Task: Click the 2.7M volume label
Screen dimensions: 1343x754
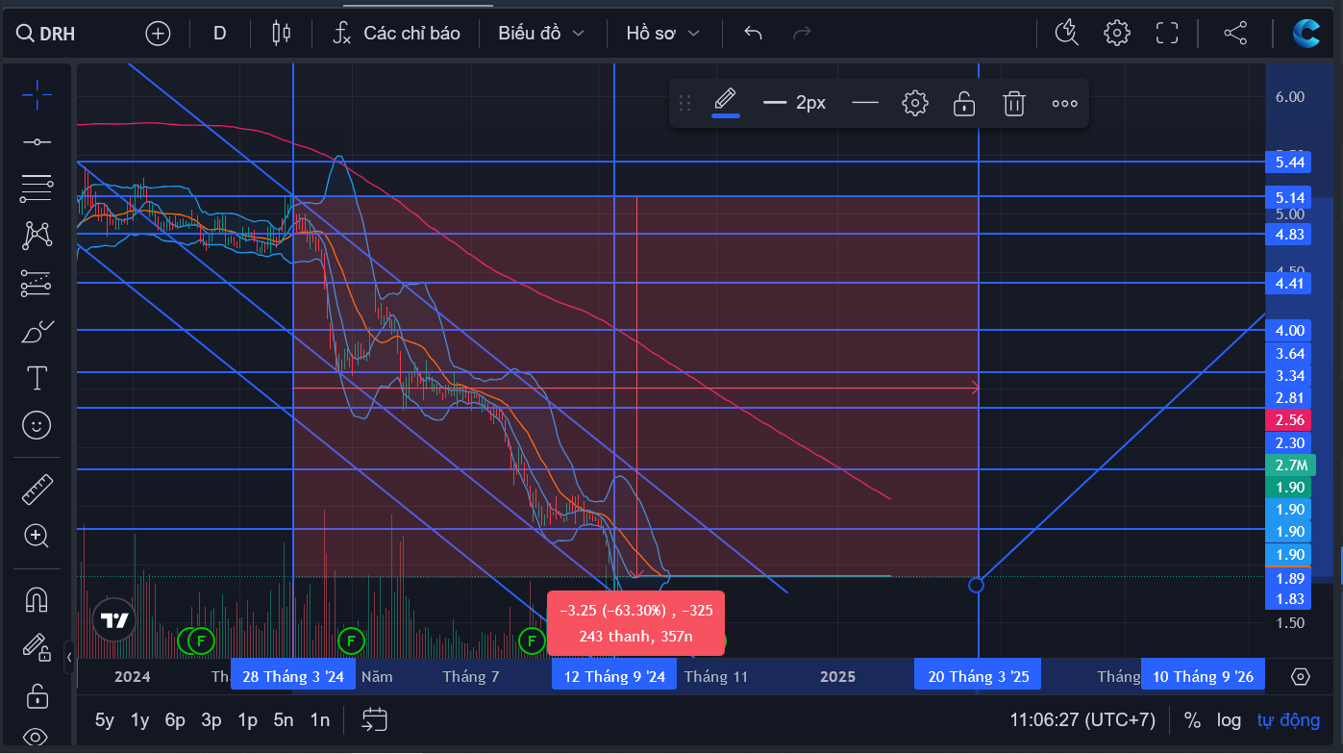Action: click(x=1289, y=465)
